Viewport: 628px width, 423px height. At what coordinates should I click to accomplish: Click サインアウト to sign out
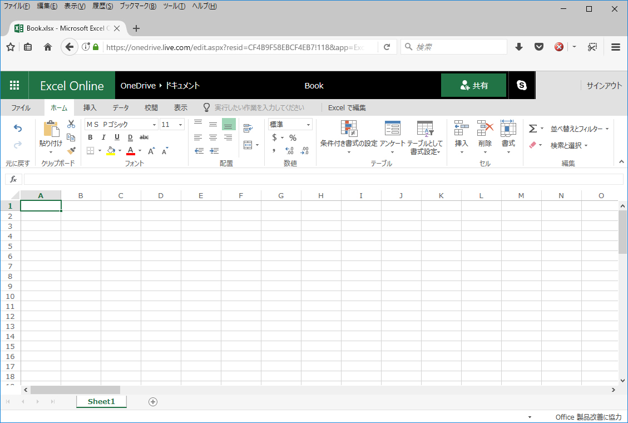[605, 85]
